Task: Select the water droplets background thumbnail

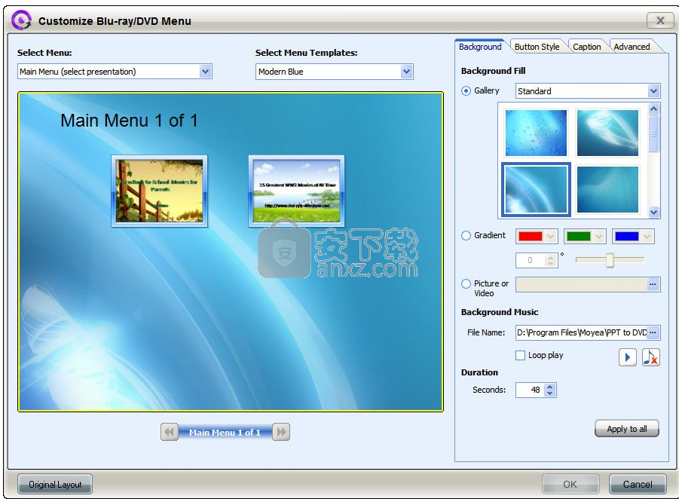Action: [536, 133]
